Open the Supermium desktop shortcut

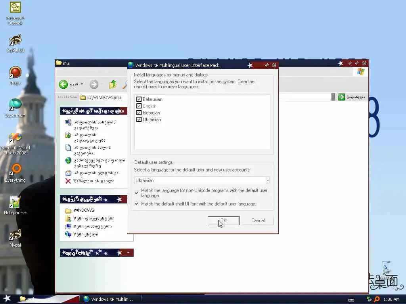[x=15, y=108]
